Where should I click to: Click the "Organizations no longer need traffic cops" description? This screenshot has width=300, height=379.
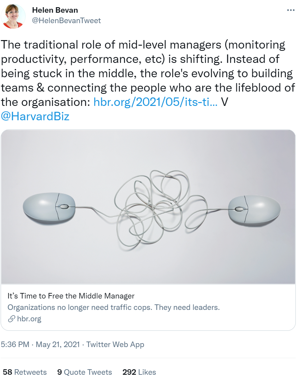click(113, 307)
